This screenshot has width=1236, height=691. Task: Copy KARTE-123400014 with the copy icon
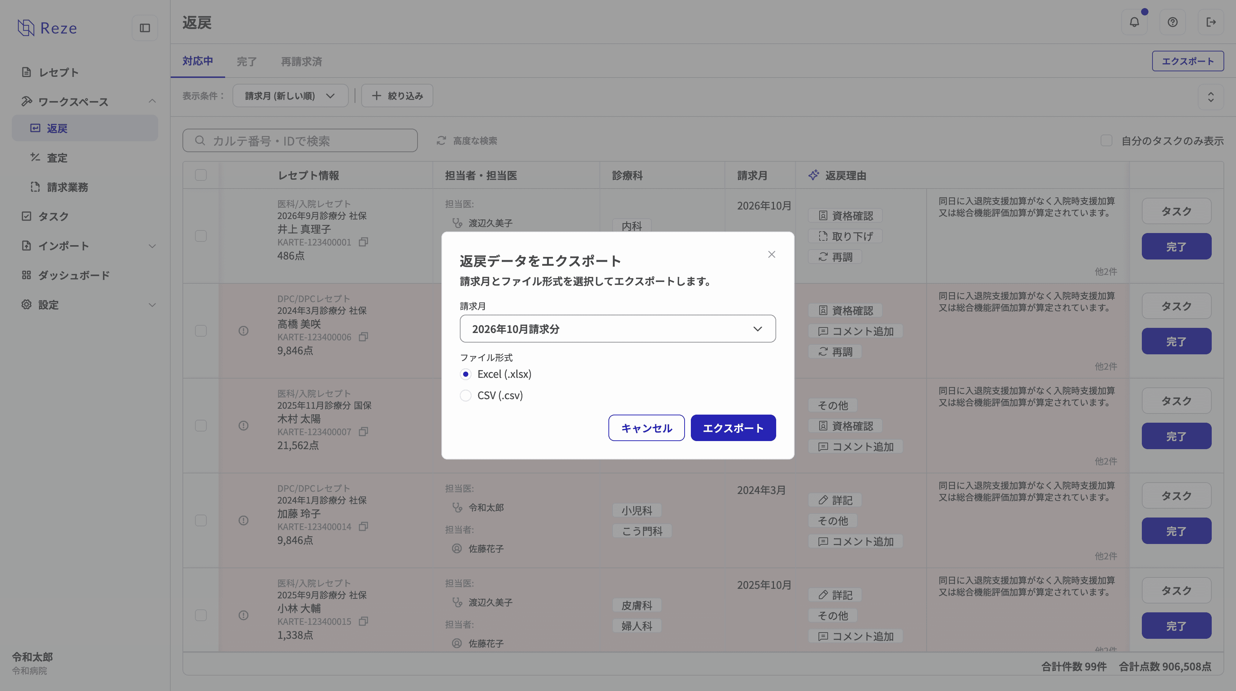click(363, 527)
